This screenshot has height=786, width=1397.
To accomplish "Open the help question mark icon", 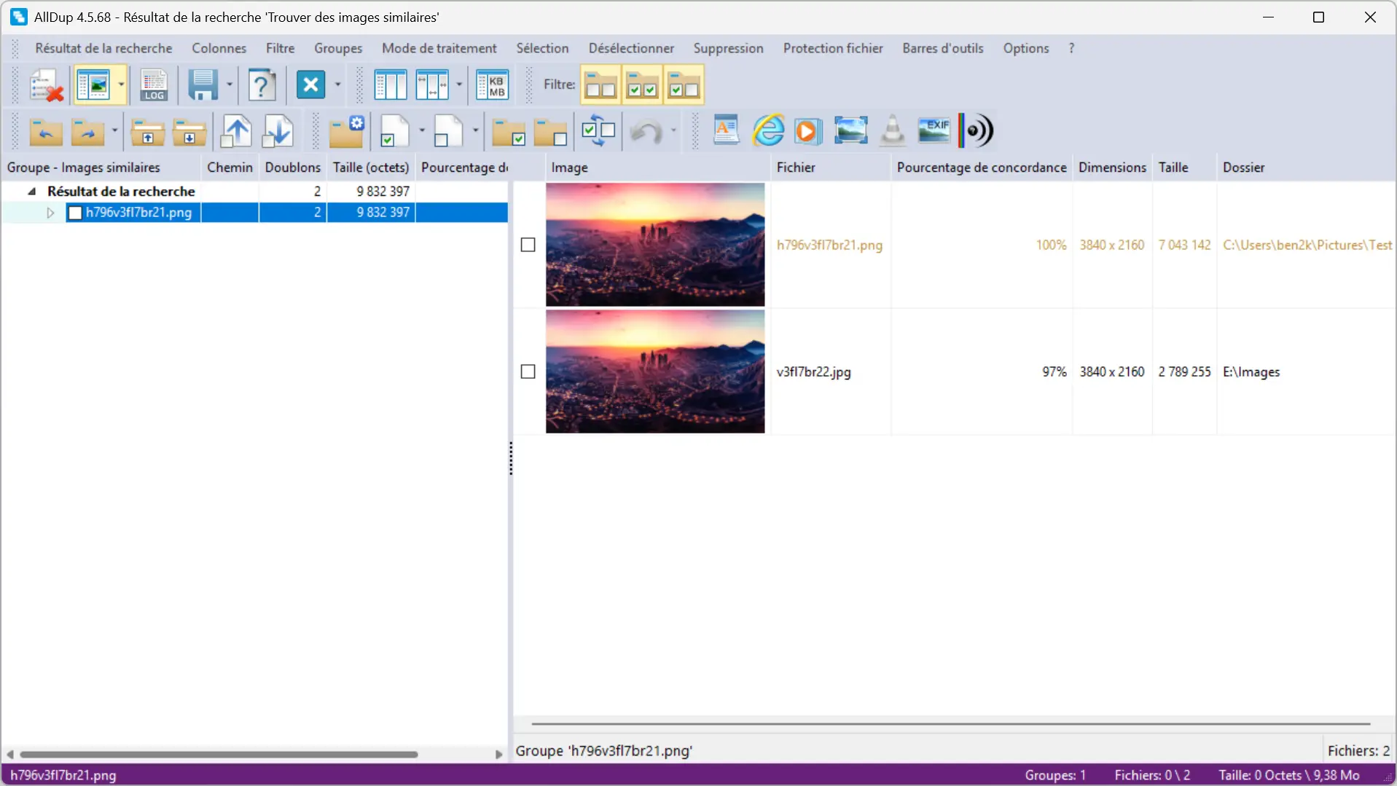I will tap(262, 85).
